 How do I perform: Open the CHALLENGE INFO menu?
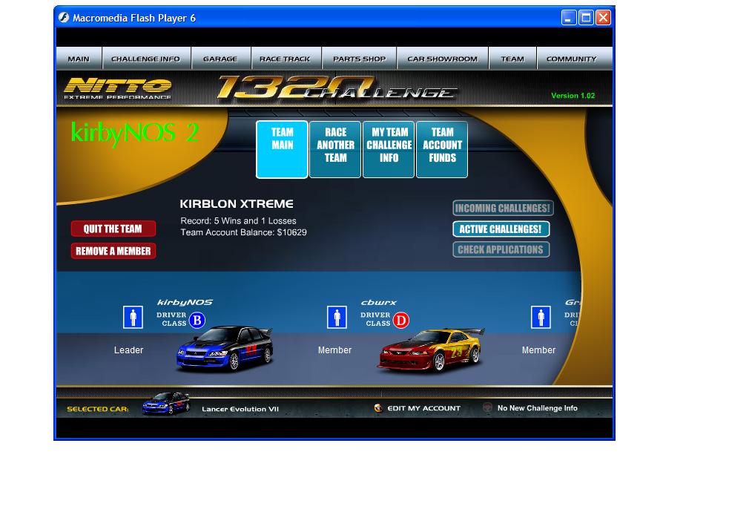click(x=145, y=59)
